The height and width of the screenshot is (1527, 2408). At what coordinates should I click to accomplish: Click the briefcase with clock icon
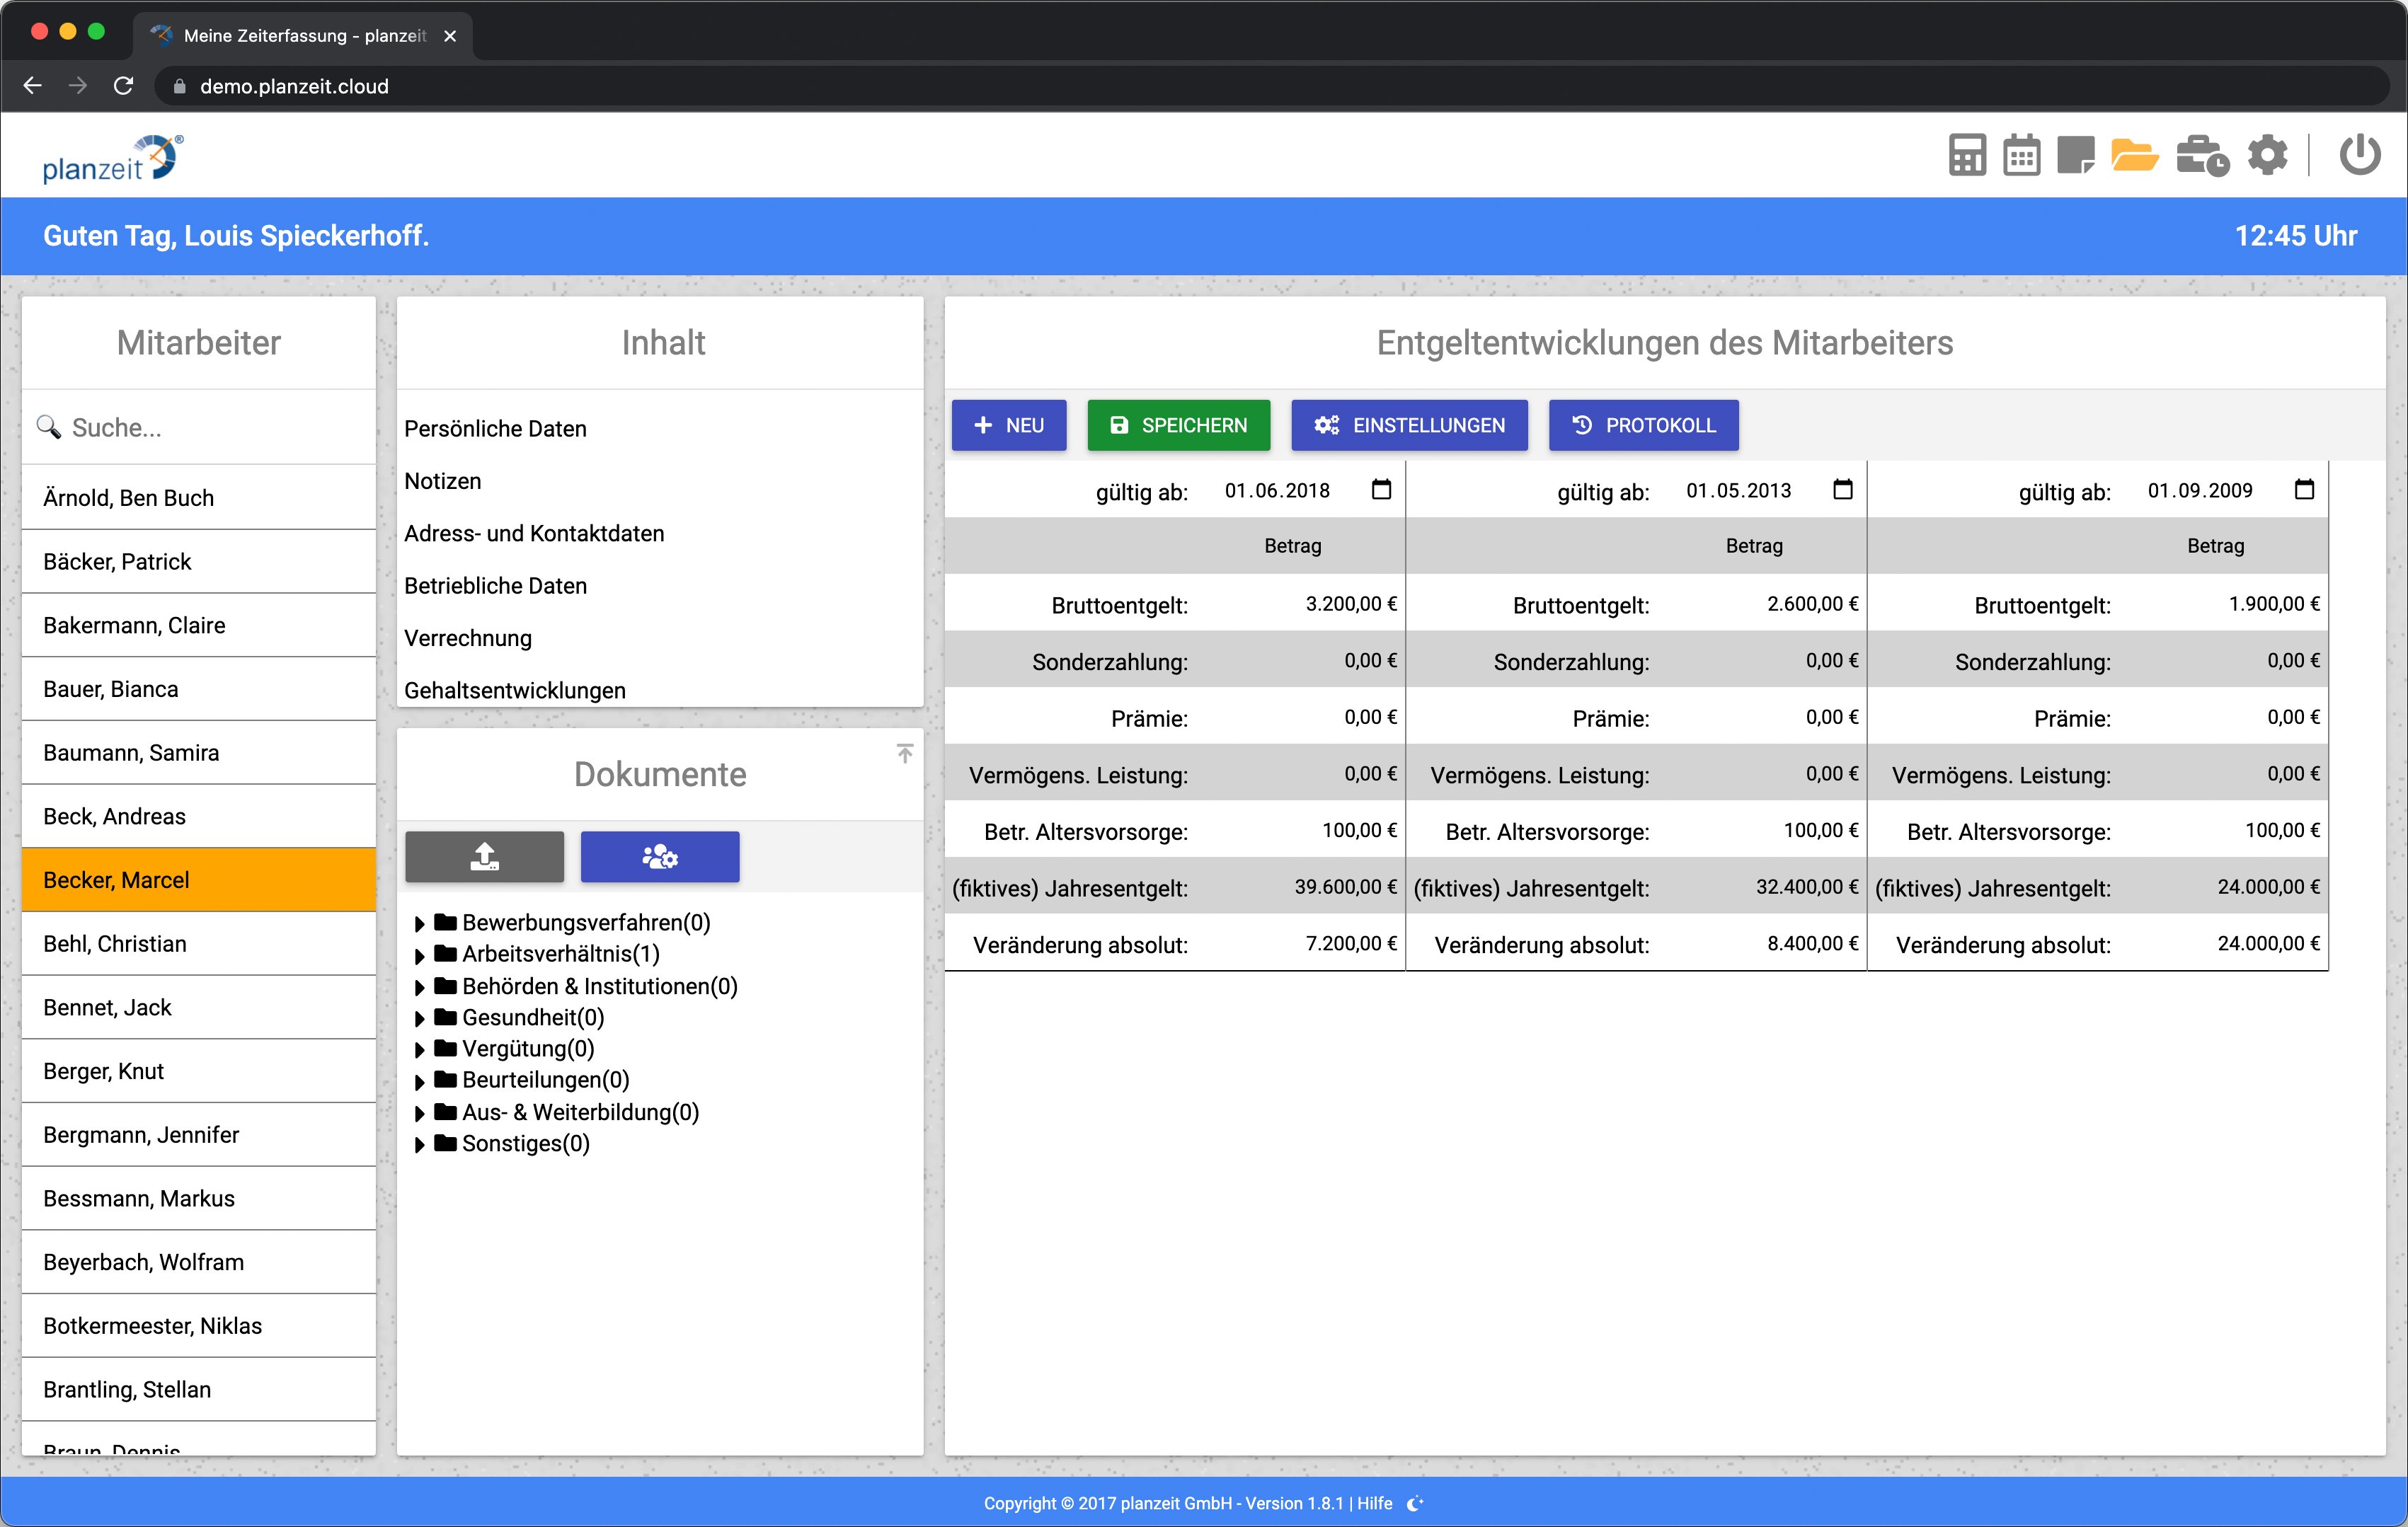(2201, 155)
